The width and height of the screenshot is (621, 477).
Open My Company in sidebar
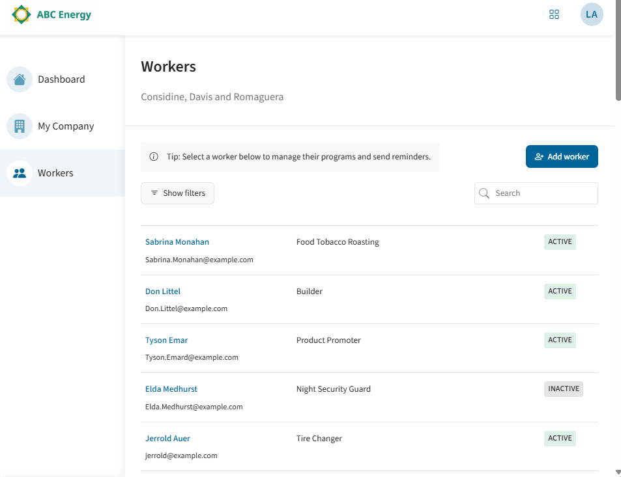click(x=63, y=126)
